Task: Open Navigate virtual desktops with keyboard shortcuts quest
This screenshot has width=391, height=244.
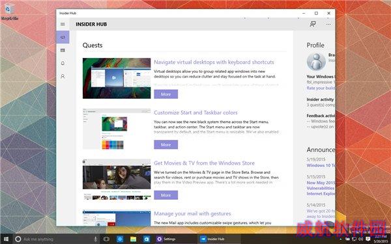Action: (x=214, y=62)
